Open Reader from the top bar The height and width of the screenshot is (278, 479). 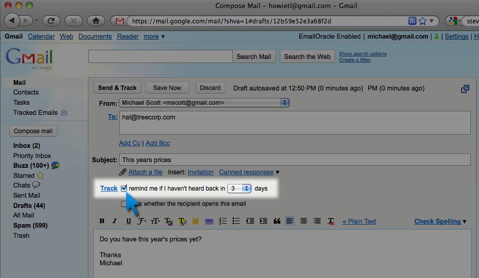[x=127, y=37]
